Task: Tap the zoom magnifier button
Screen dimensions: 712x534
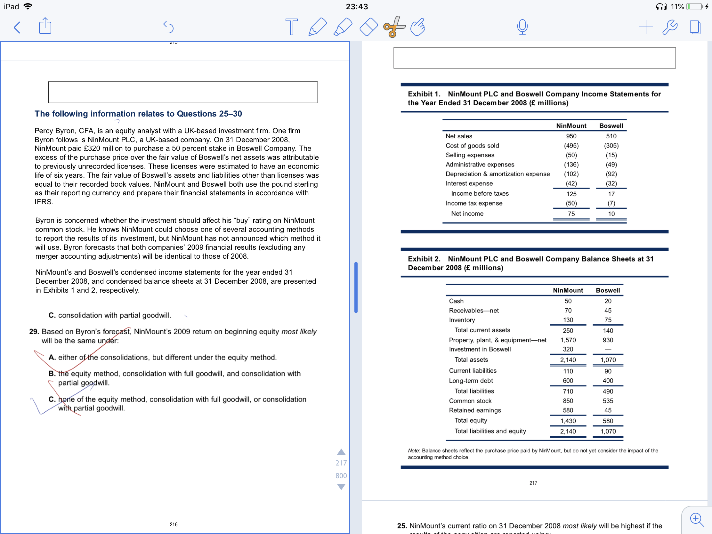Action: pyautogui.click(x=697, y=520)
